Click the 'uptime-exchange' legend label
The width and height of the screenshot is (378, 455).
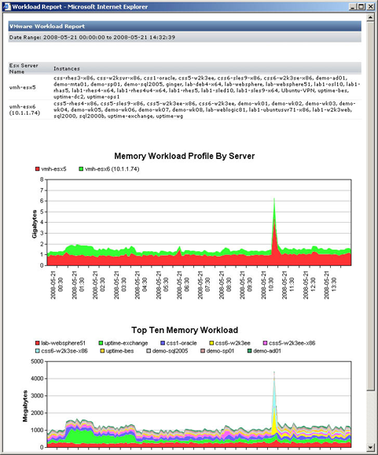(x=127, y=343)
